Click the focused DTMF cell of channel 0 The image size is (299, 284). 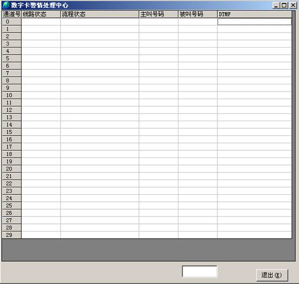(255, 22)
